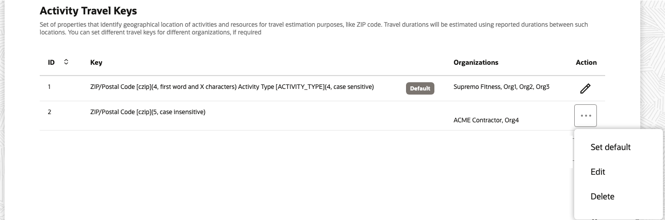The height and width of the screenshot is (220, 665).
Task: Click the Action column header
Action: [586, 63]
